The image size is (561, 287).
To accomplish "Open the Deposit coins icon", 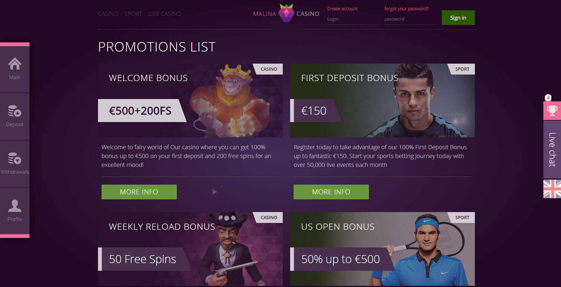I will tap(15, 111).
